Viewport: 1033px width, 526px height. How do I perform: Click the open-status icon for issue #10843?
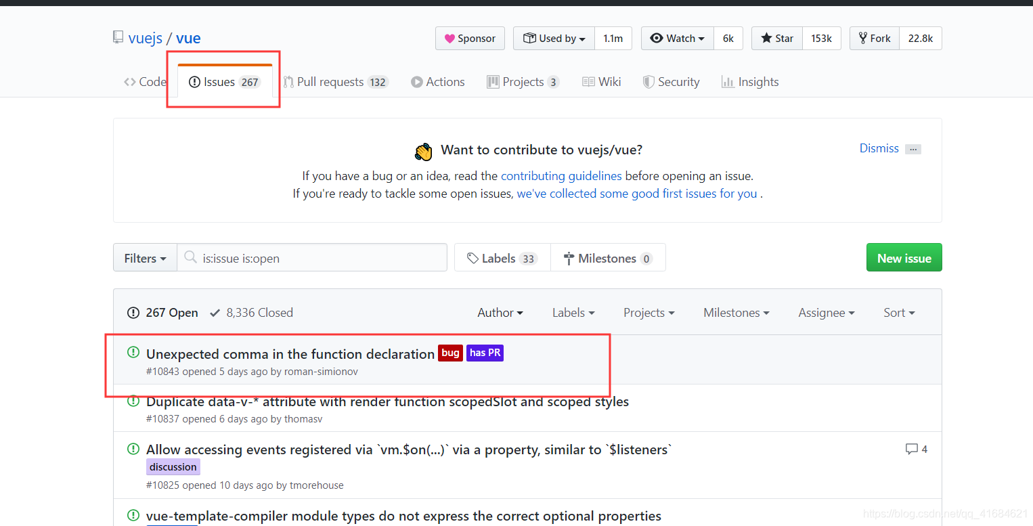(133, 352)
